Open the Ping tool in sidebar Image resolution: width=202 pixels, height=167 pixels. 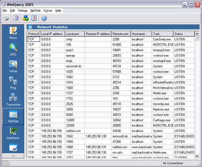point(13,83)
